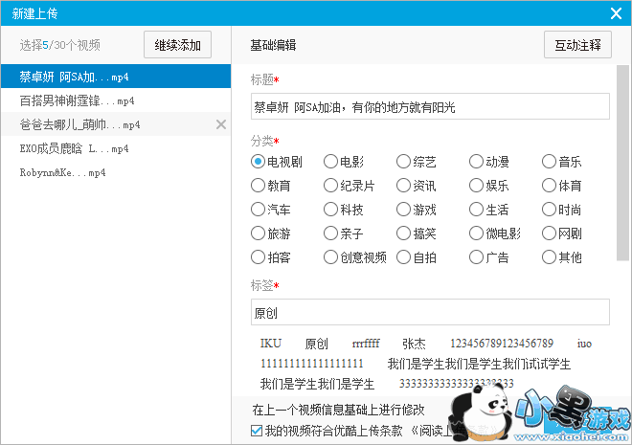The image size is (632, 445).
Task: Select the 游戏 category radio button
Action: pos(403,210)
